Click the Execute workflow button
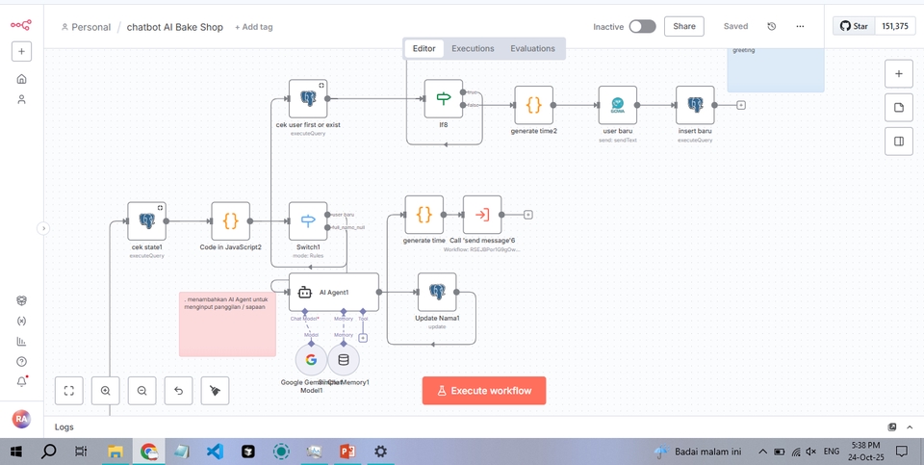 tap(483, 390)
